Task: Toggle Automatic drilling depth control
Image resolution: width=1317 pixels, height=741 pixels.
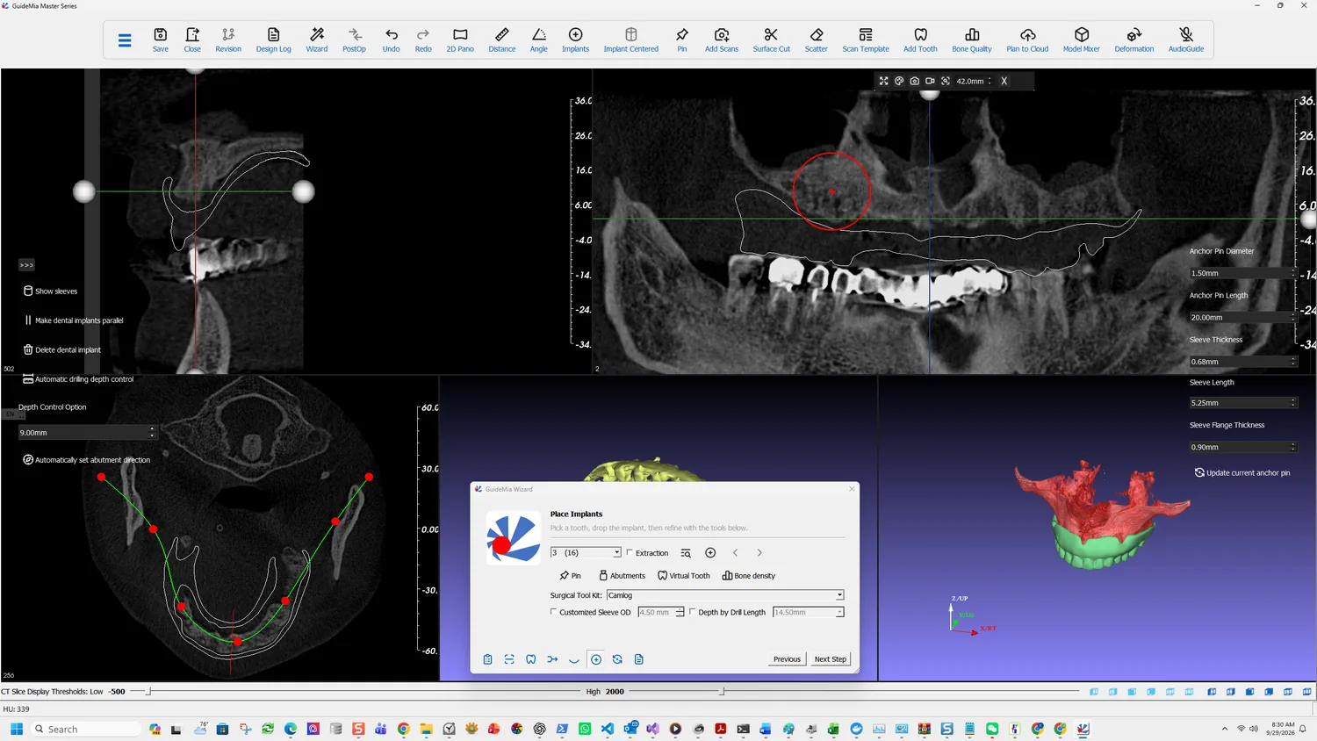Action: click(78, 379)
